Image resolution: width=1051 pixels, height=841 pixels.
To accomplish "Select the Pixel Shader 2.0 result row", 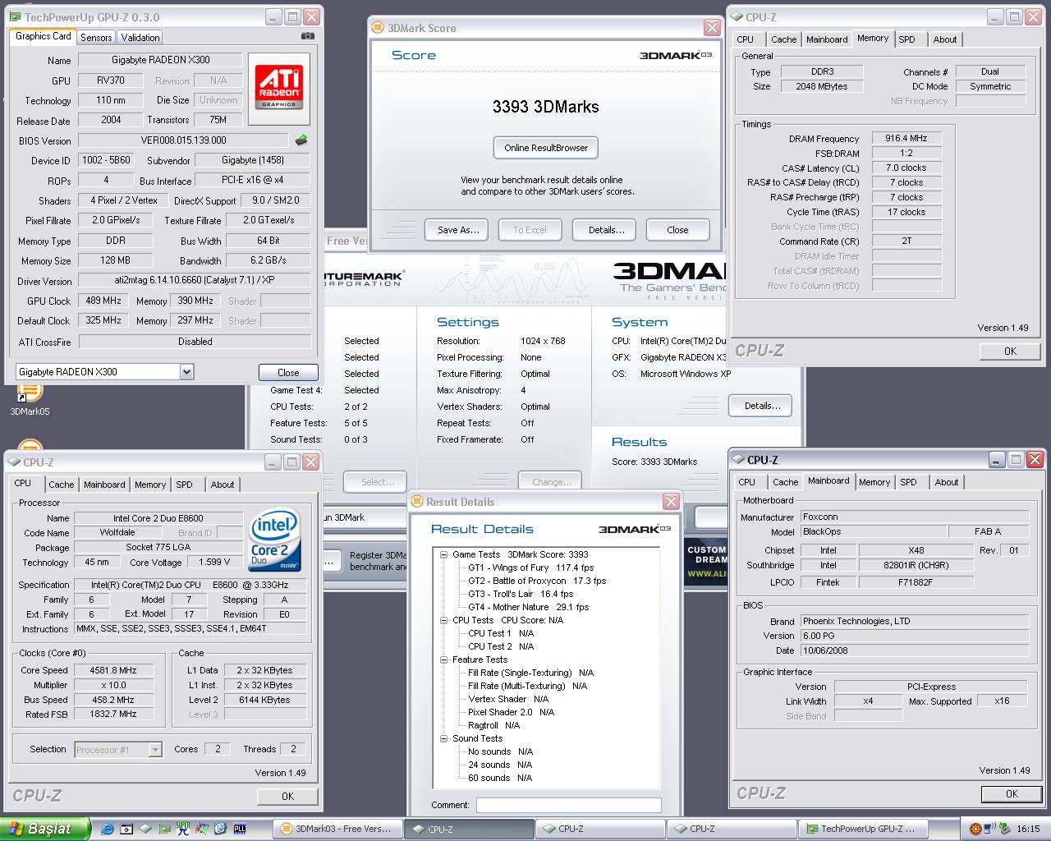I will (511, 712).
